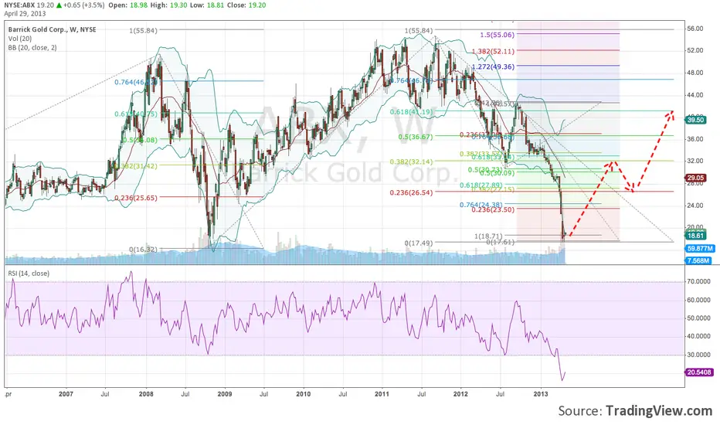Screen dimensions: 720x425
Task: Click the 7.568M volume tag
Action: (x=698, y=260)
